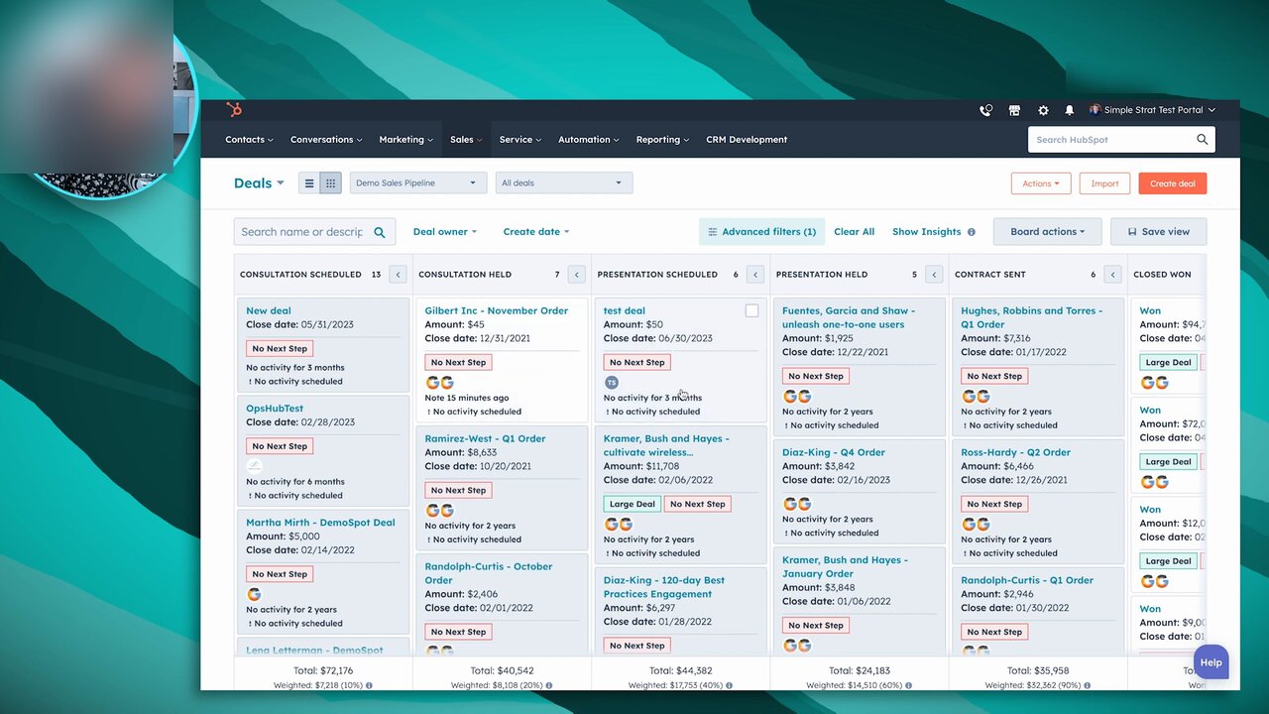Click Show Insights link
1269x714 pixels.
pyautogui.click(x=927, y=232)
